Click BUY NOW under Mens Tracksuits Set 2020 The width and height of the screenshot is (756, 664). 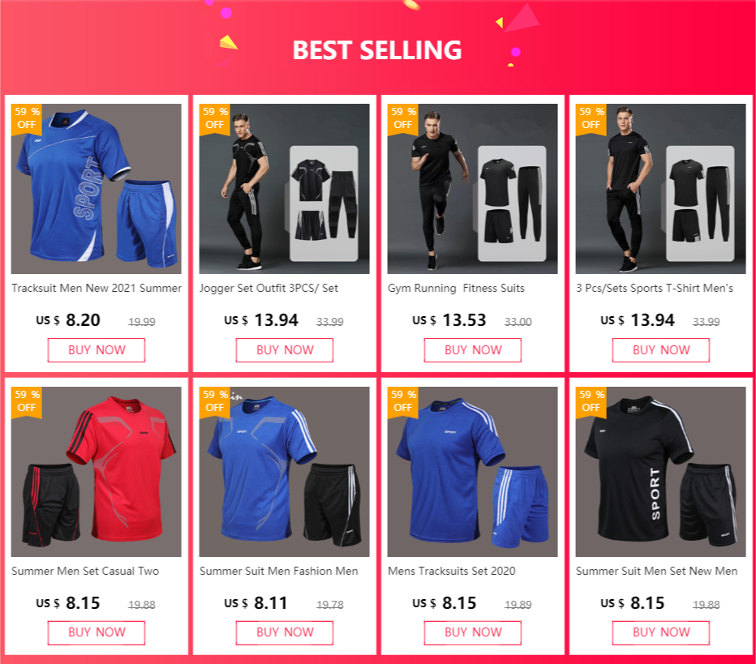click(472, 632)
